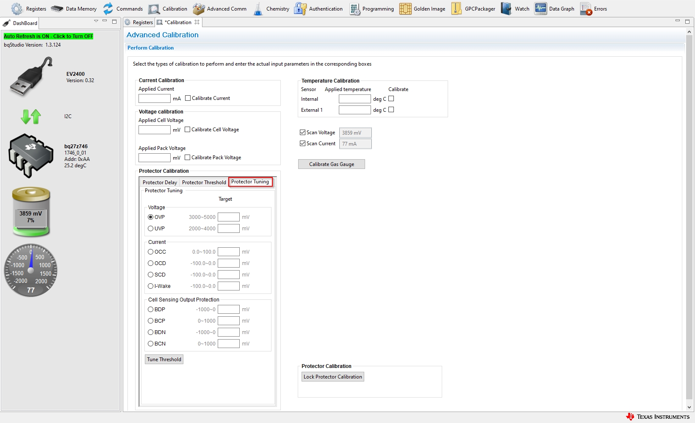Open the Errors panel icon
The height and width of the screenshot is (423, 695).
(586, 9)
